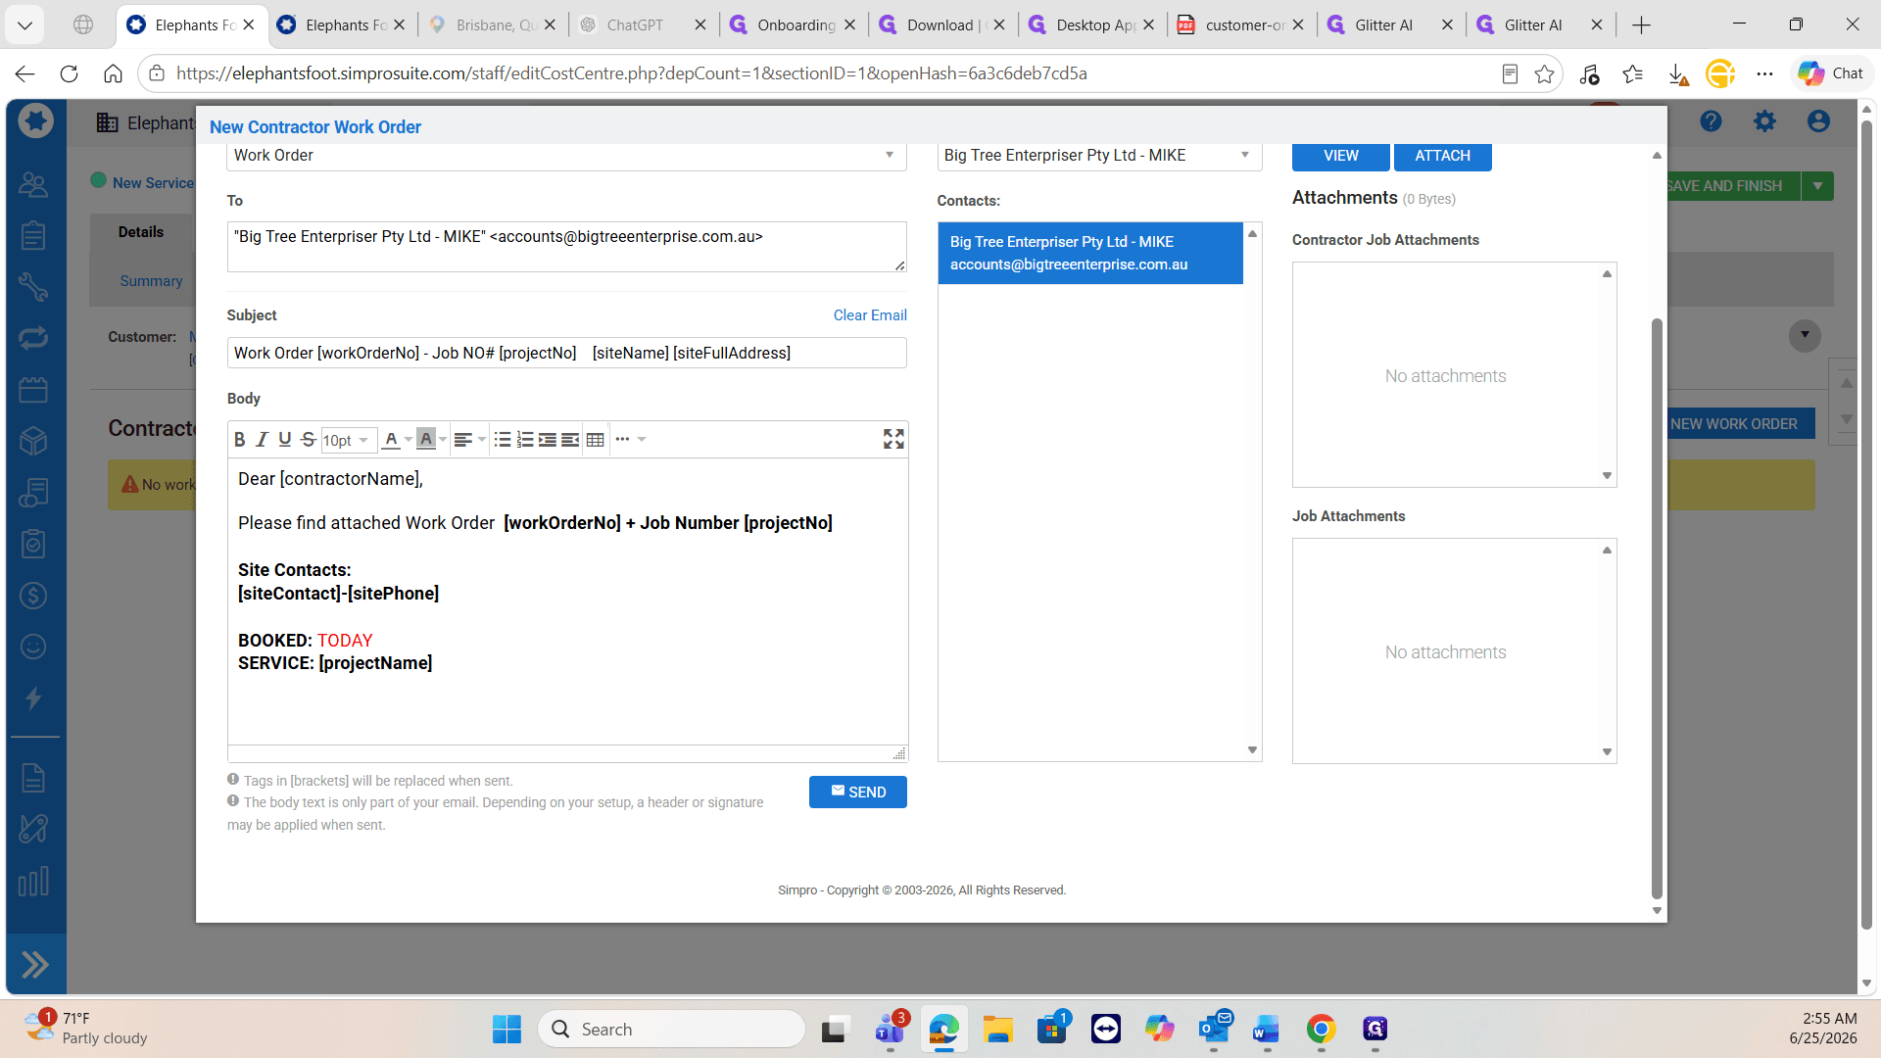Open Simpro settings gear icon
1881x1058 pixels.
click(1764, 121)
